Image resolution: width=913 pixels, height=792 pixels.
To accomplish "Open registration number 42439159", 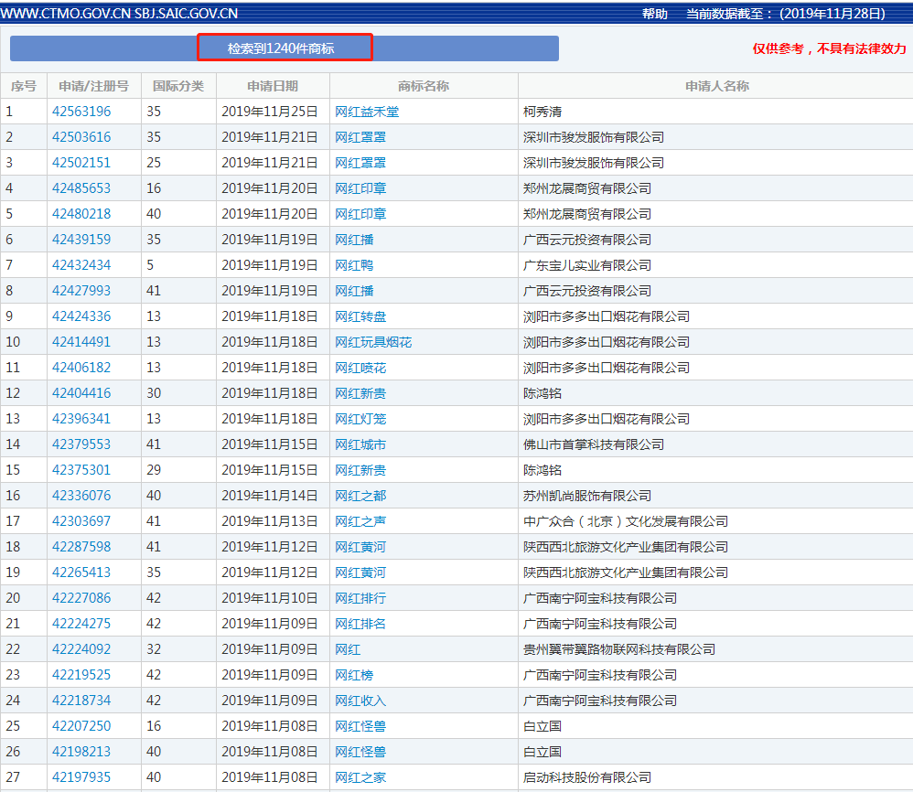I will [x=81, y=240].
